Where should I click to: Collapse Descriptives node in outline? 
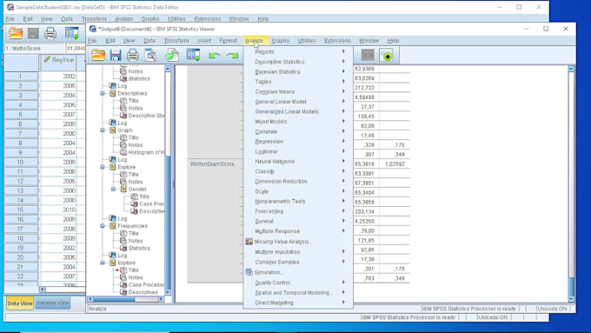(103, 93)
